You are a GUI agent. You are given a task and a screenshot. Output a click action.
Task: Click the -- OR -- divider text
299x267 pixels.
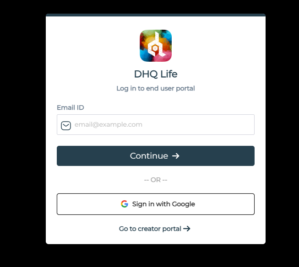click(156, 180)
